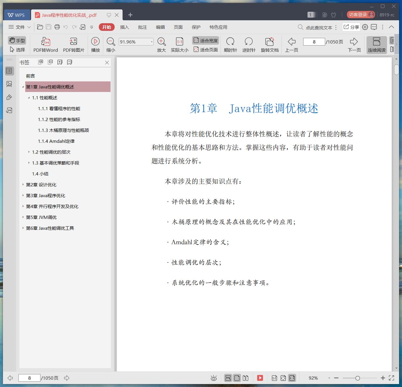The height and width of the screenshot is (387, 402).
Task: Open the 页面 tab
Action: pyautogui.click(x=178, y=27)
